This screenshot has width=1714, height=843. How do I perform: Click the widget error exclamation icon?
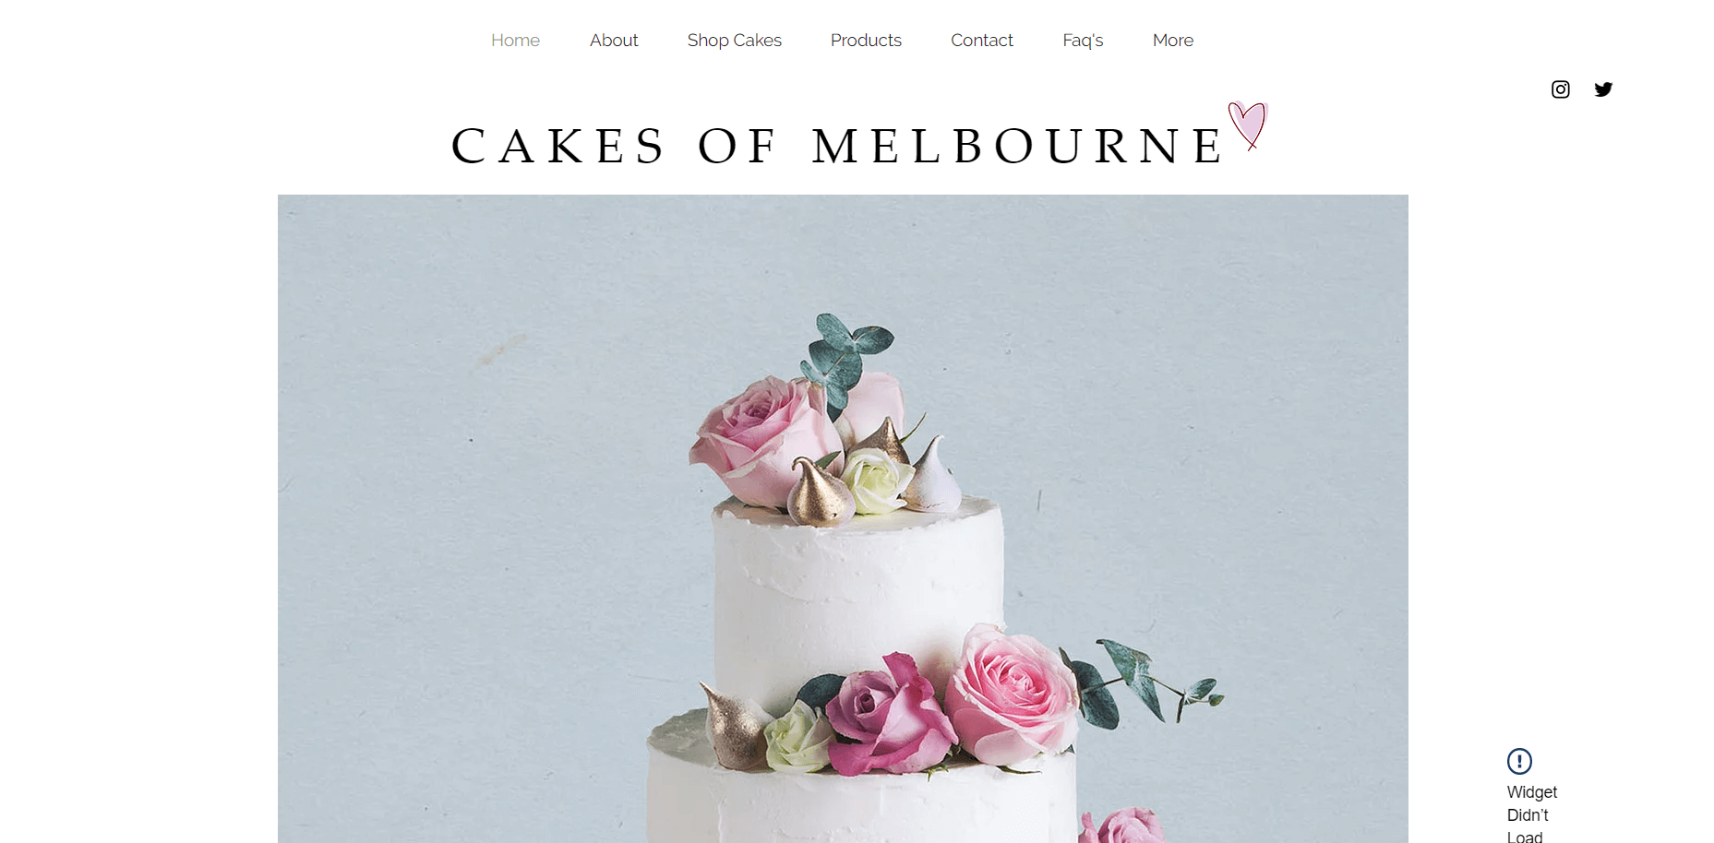click(x=1519, y=761)
